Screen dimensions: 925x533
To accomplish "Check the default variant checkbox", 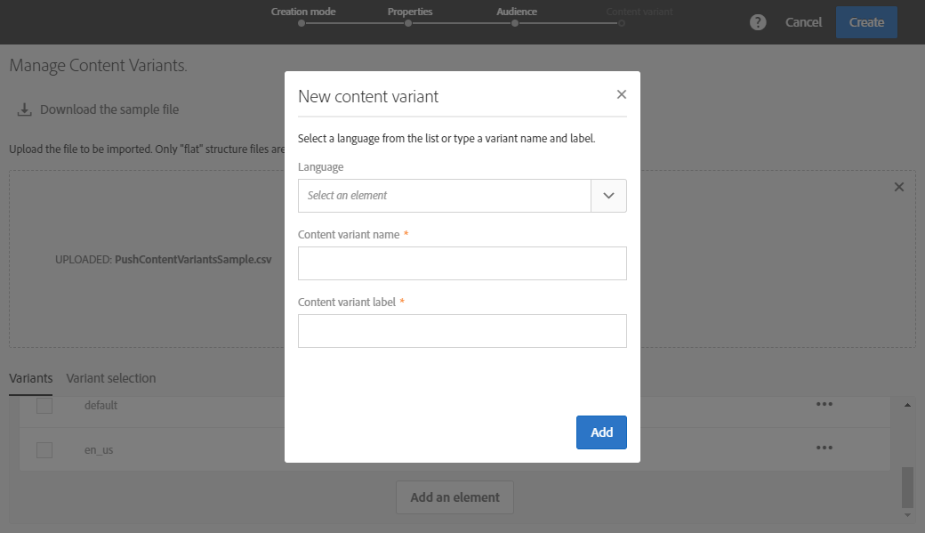I will pyautogui.click(x=44, y=406).
